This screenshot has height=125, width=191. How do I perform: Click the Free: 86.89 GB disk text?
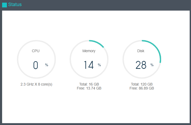tap(142, 88)
